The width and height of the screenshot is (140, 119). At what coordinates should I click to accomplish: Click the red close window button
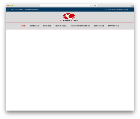(x=8, y=6)
